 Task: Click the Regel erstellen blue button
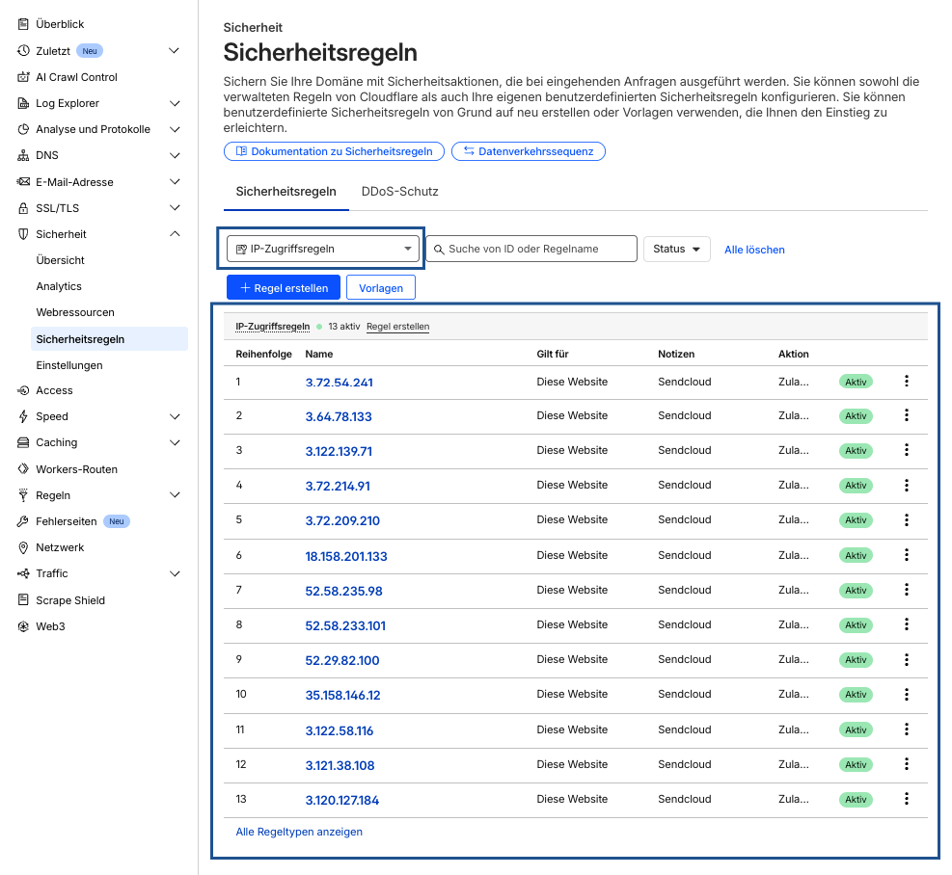(x=284, y=287)
